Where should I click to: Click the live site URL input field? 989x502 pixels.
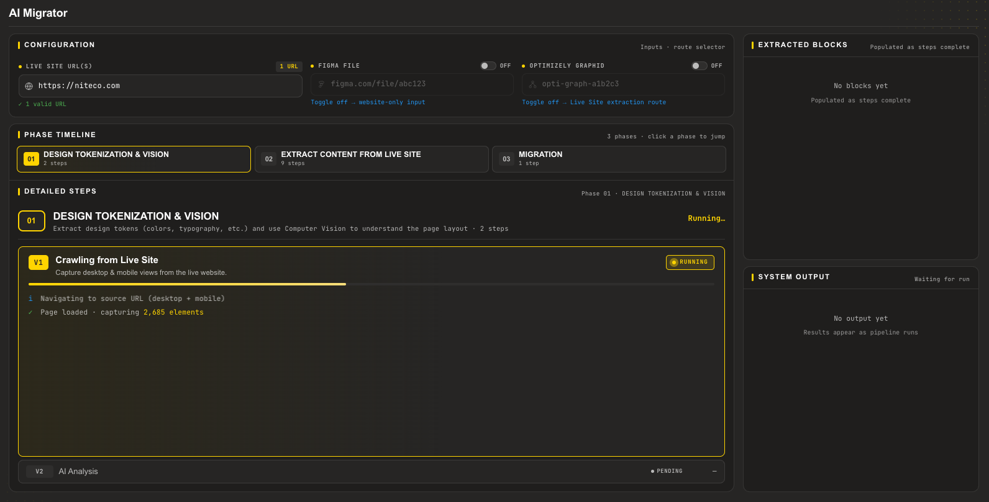click(x=160, y=86)
